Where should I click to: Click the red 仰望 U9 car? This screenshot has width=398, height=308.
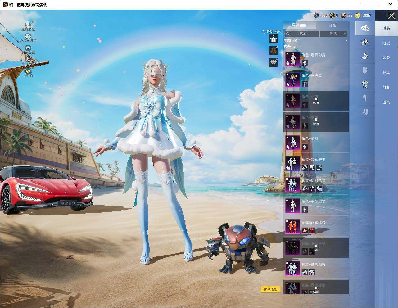point(47,189)
